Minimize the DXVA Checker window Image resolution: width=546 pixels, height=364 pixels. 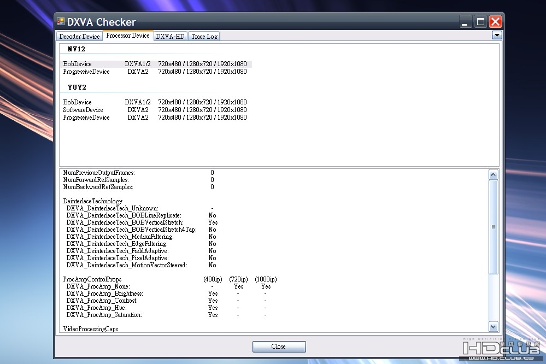[465, 22]
